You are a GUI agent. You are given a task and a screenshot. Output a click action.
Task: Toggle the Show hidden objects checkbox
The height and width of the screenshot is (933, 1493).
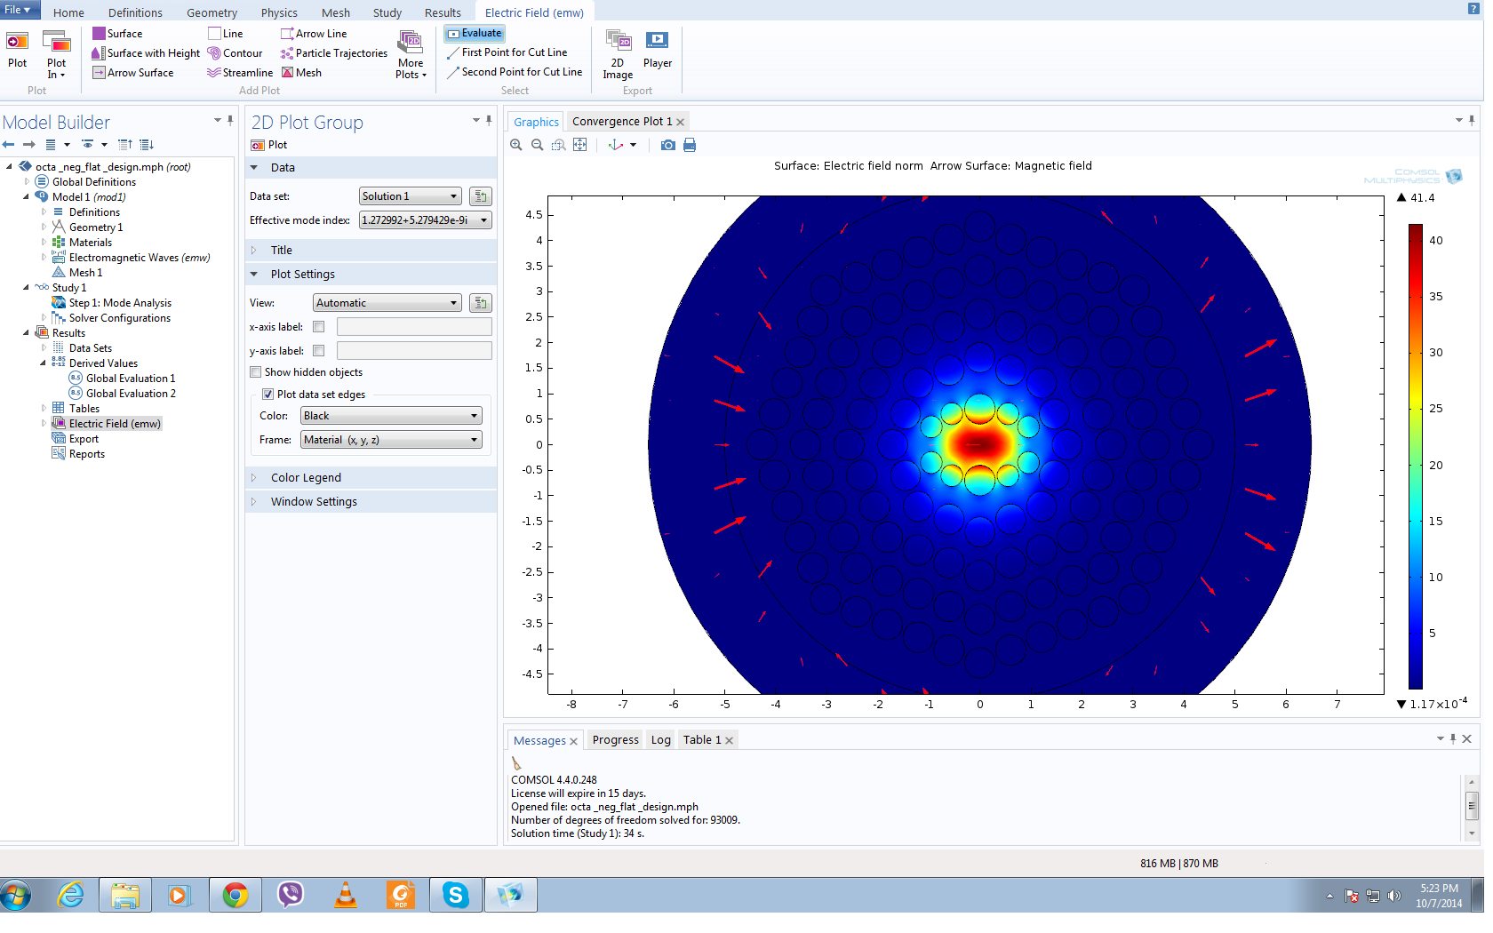pos(256,372)
